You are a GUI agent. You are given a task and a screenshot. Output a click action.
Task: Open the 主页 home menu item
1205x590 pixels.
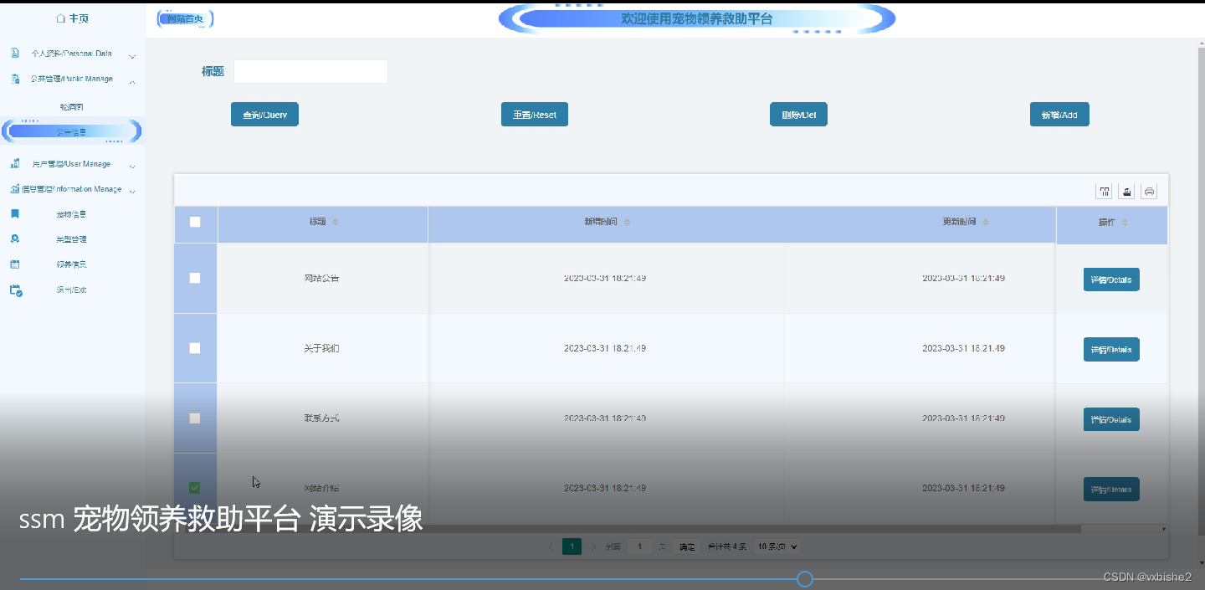pos(73,18)
